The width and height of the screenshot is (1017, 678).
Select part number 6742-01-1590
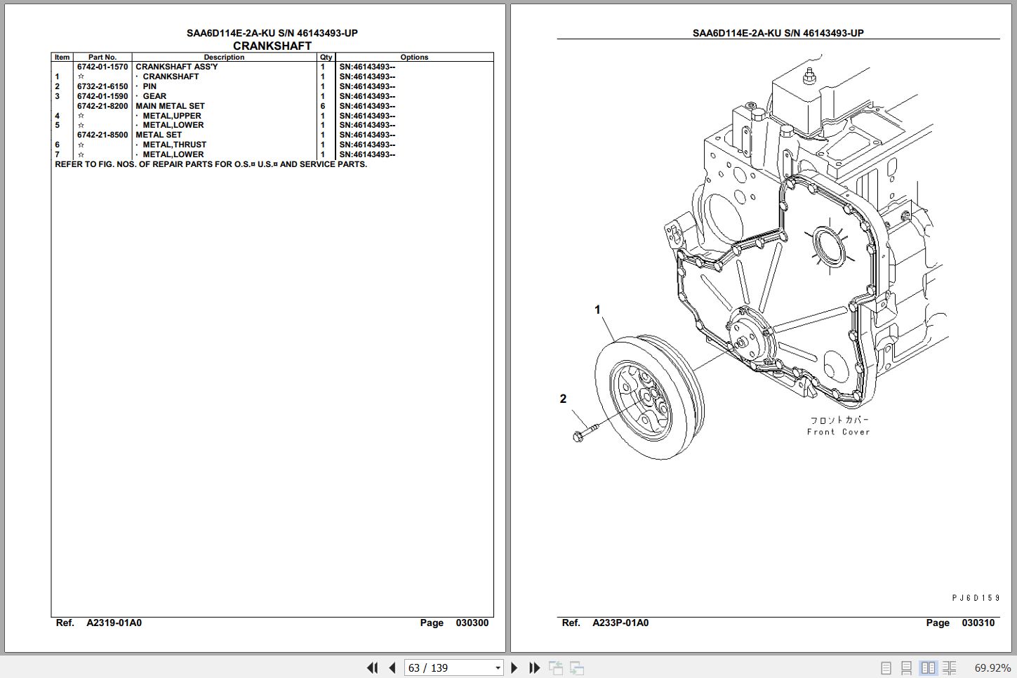[102, 96]
